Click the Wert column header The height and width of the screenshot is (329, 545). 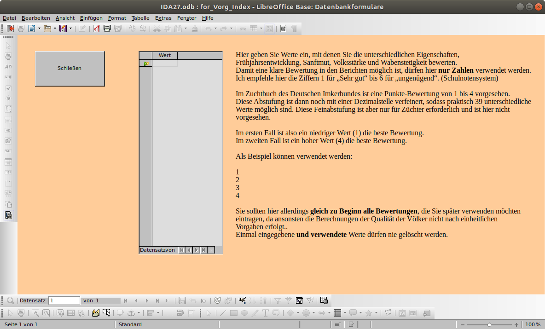point(165,55)
